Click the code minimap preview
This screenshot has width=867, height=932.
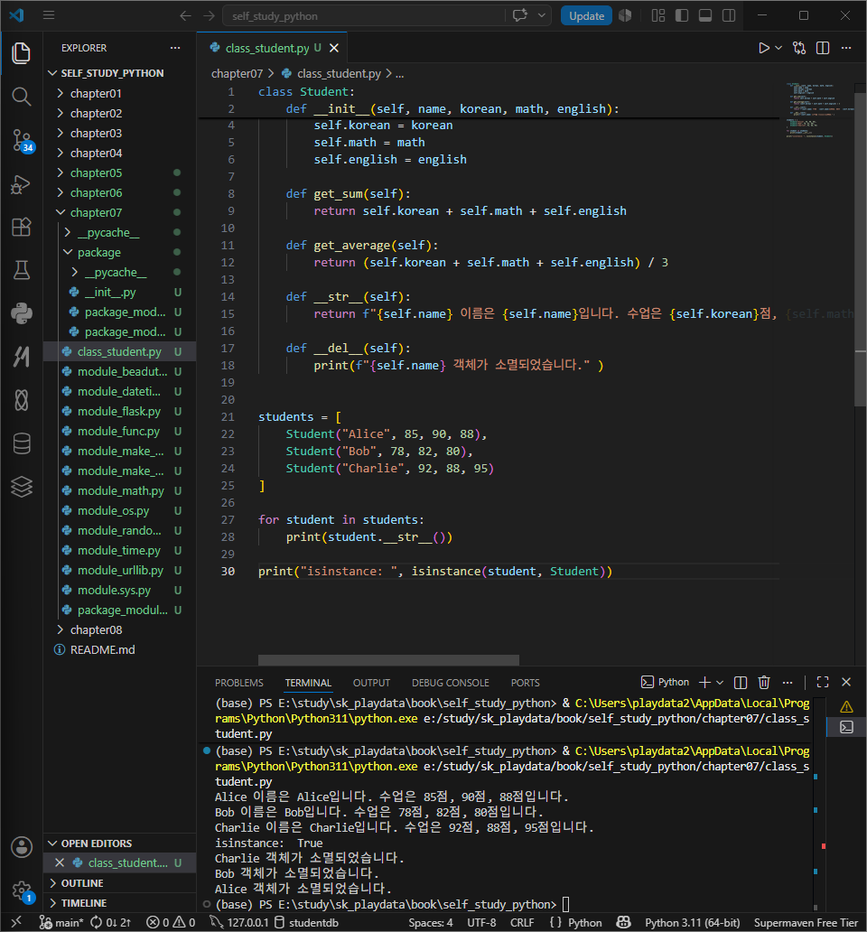pyautogui.click(x=818, y=111)
